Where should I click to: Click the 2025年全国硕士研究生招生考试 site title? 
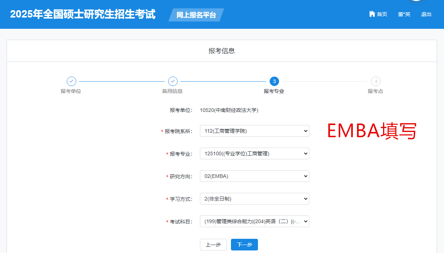click(x=83, y=14)
